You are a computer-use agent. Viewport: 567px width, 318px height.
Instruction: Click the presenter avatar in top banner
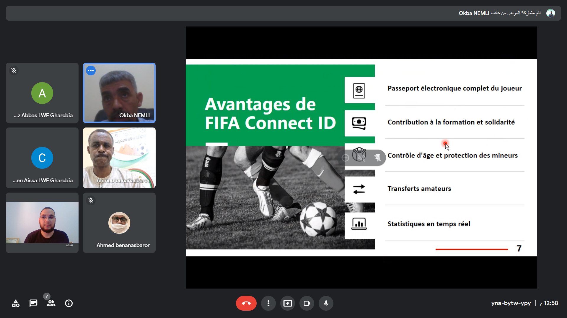point(550,13)
